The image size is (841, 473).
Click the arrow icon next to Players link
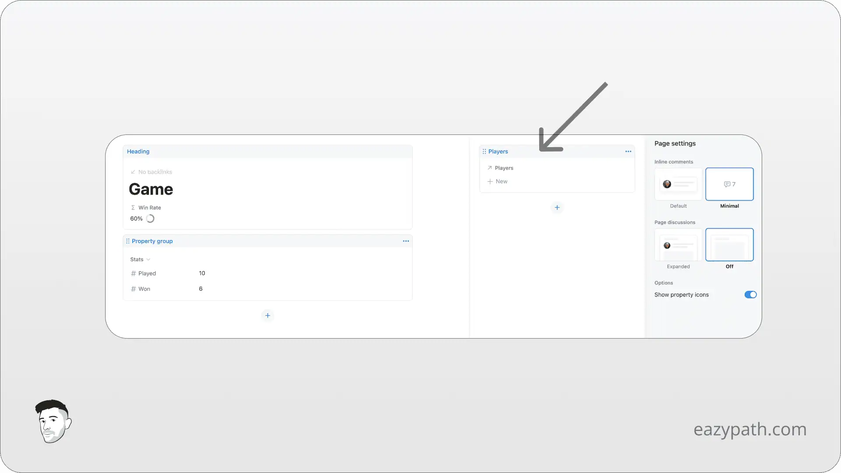click(x=490, y=168)
